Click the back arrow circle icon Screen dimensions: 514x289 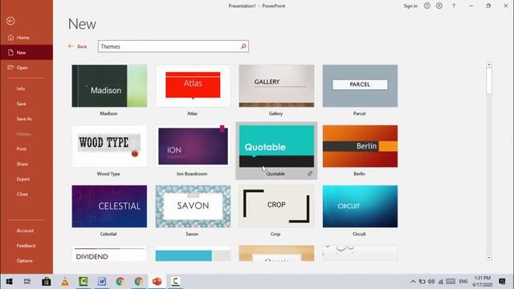click(10, 21)
